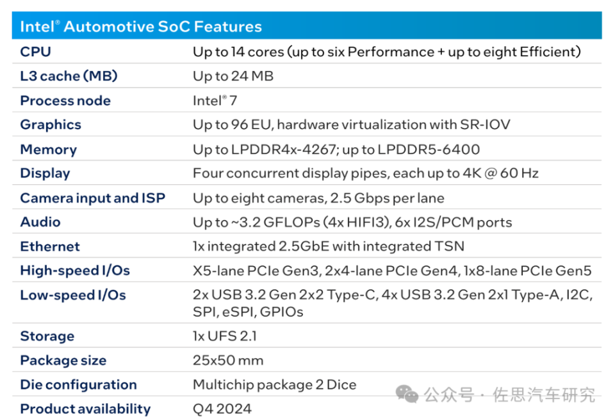This screenshot has height=419, width=615.
Task: Click the L3 cache (MB) label
Action: 69,76
